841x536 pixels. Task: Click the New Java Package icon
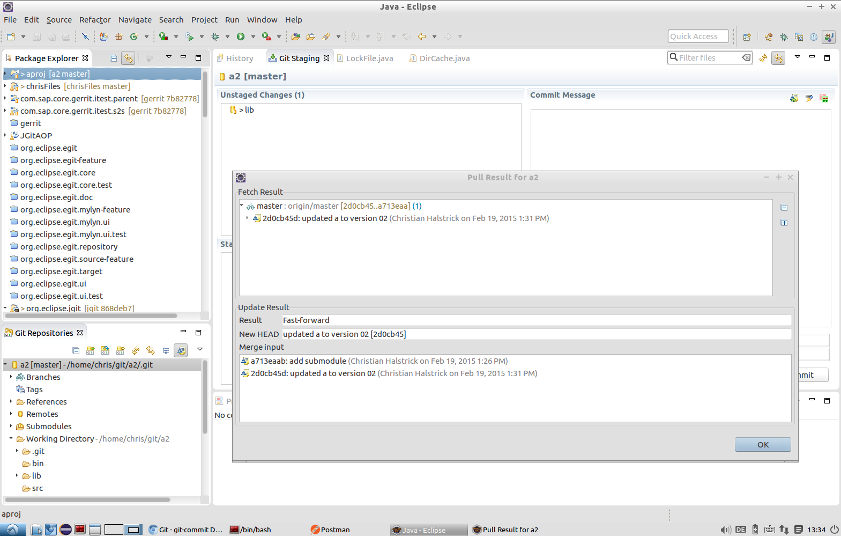pos(119,36)
